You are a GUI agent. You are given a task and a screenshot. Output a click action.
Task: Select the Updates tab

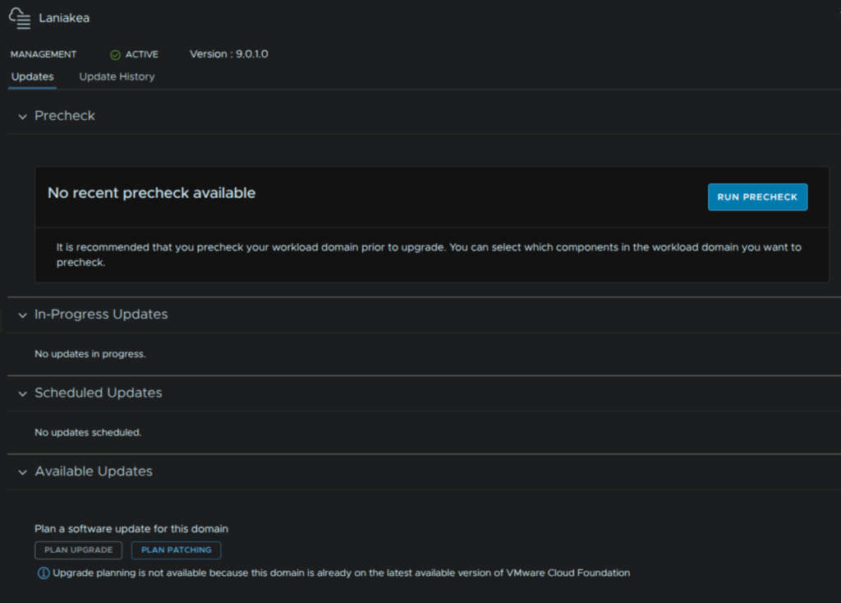[x=32, y=76]
